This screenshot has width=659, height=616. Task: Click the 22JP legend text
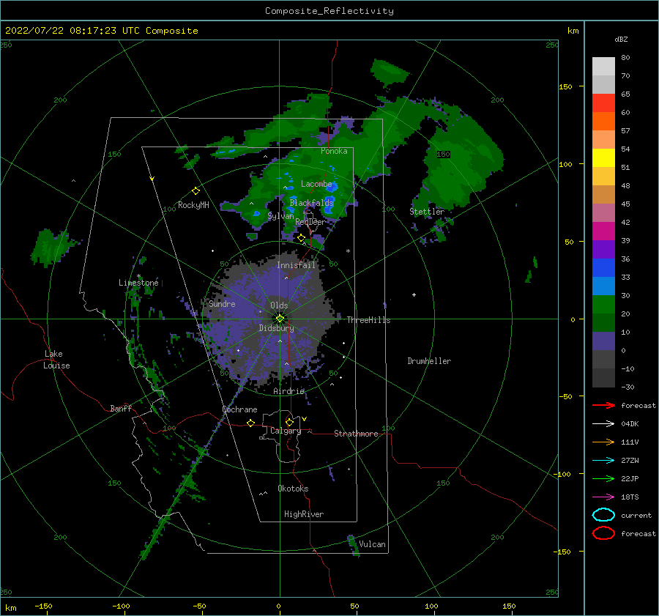[x=630, y=478]
